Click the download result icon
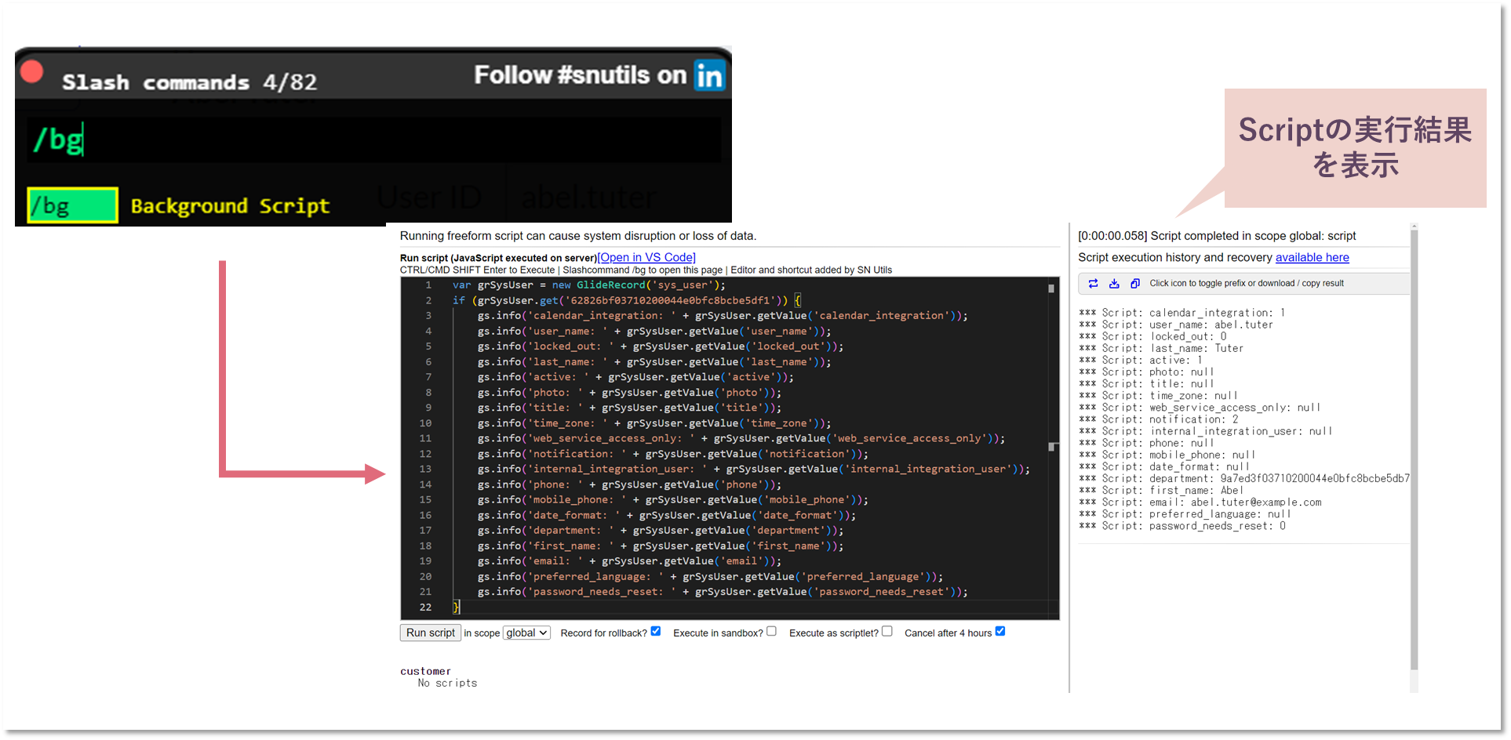The width and height of the screenshot is (1511, 740). pos(1114,284)
